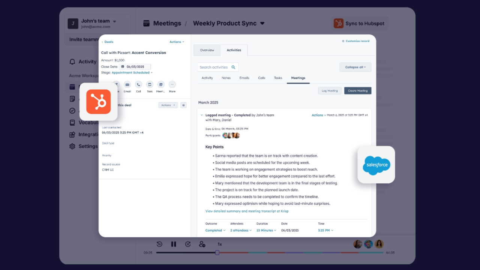Click the search magnifier in Search activities

coord(233,67)
